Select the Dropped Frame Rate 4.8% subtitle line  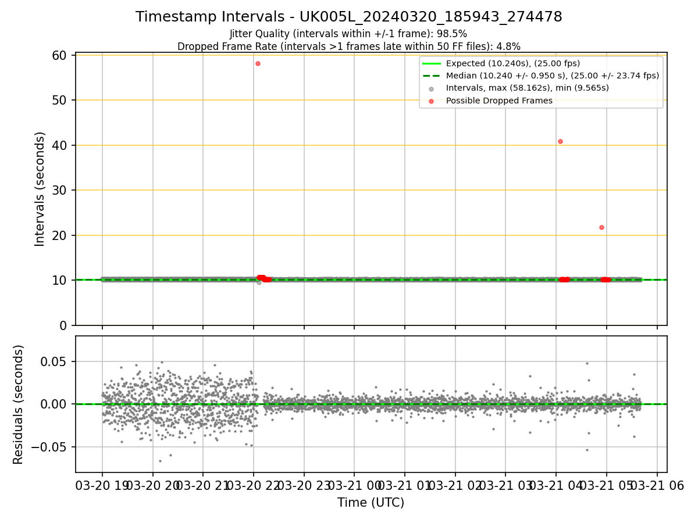pos(348,46)
